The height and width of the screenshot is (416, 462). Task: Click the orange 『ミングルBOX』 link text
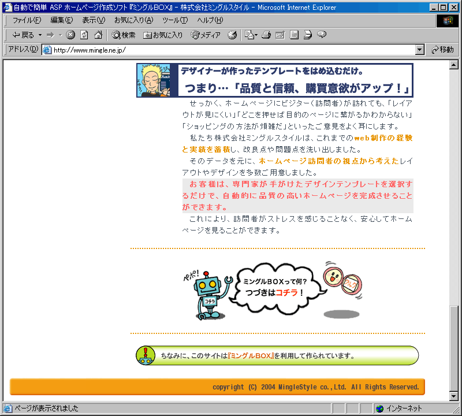(x=251, y=356)
